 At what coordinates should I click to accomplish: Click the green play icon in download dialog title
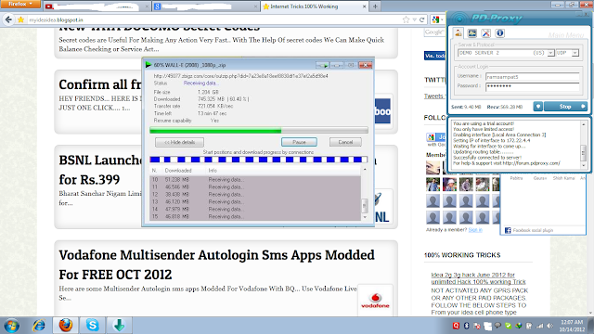148,65
